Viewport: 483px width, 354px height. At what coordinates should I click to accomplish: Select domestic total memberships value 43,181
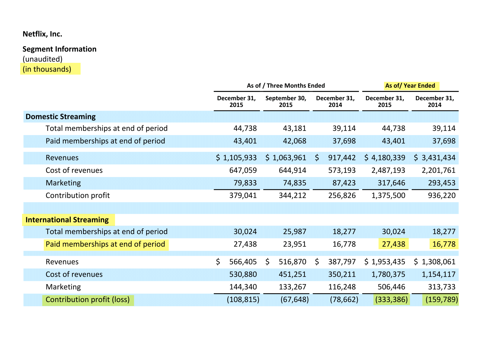[295, 128]
